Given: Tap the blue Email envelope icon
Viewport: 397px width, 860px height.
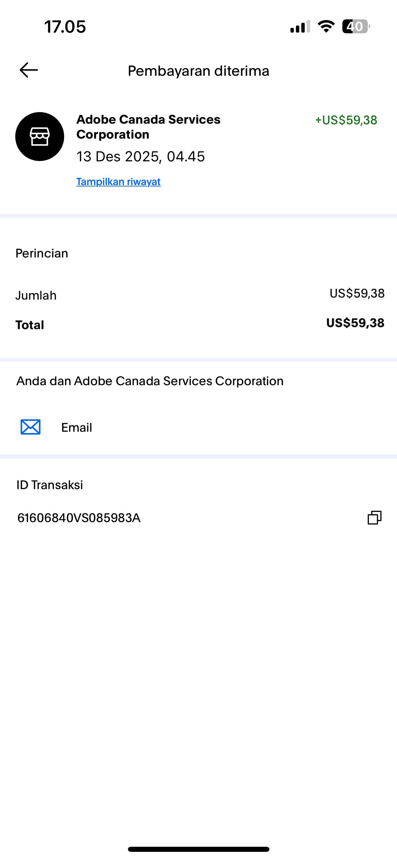Looking at the screenshot, I should click(x=31, y=427).
